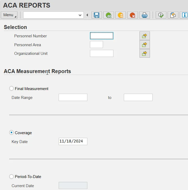Click the Key Date field
This screenshot has height=190, width=188.
(x=73, y=141)
